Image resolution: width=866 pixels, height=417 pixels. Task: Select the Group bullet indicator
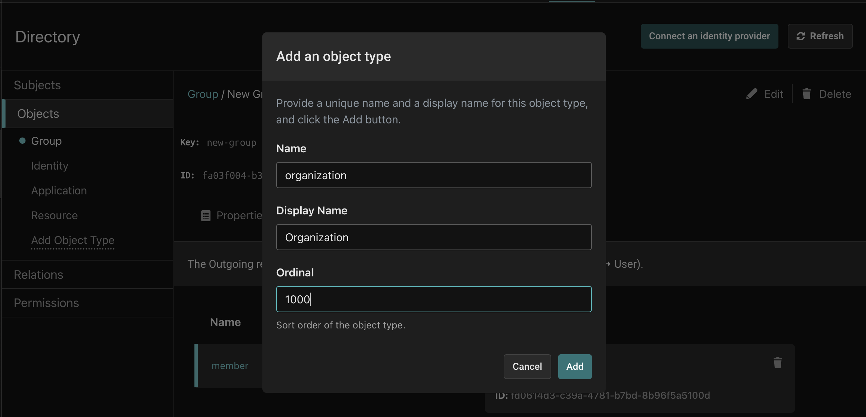(22, 141)
